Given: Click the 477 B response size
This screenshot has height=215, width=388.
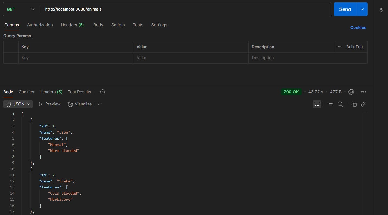Looking at the screenshot, I should [x=336, y=92].
